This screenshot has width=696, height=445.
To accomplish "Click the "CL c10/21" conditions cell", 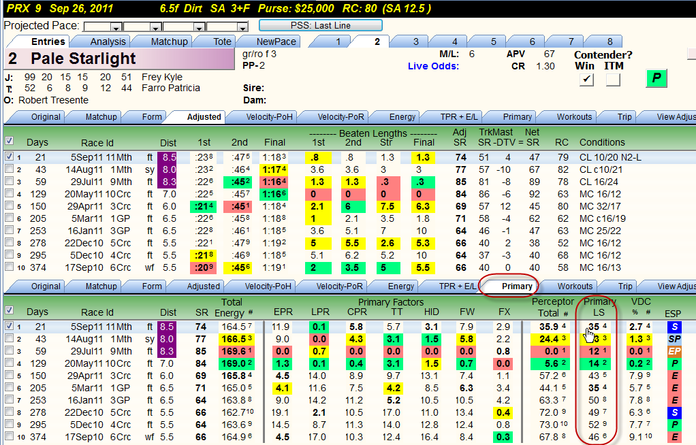I will coord(601,169).
